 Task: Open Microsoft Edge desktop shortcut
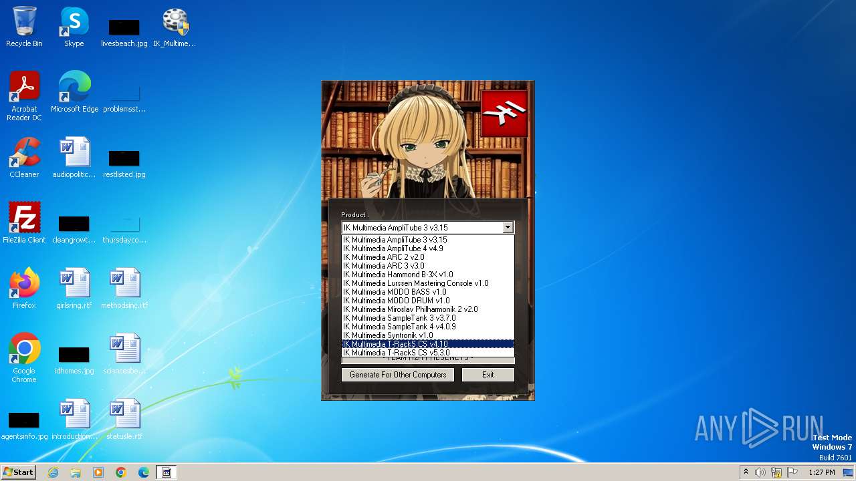[74, 92]
